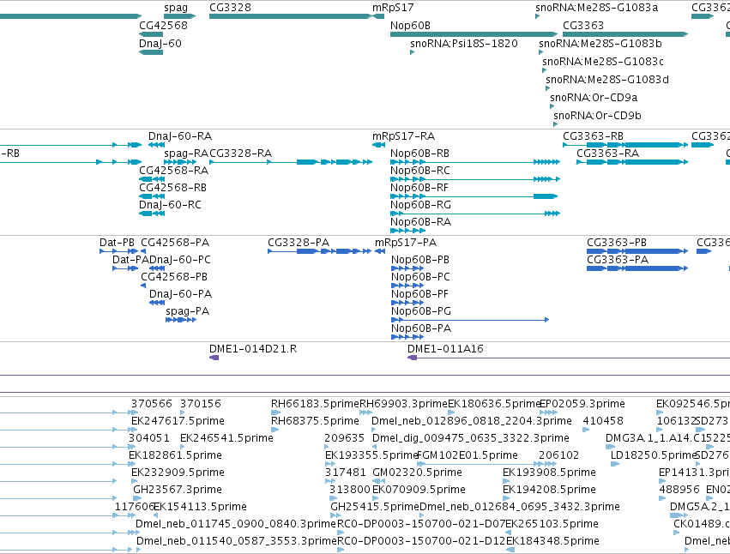Click the CG42568-PB protein label

click(174, 277)
